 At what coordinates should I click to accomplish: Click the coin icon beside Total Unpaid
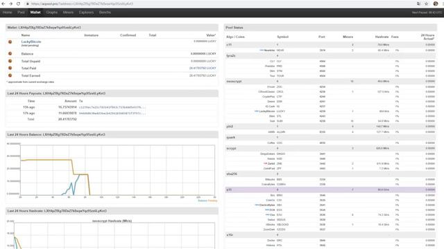pyautogui.click(x=10, y=61)
